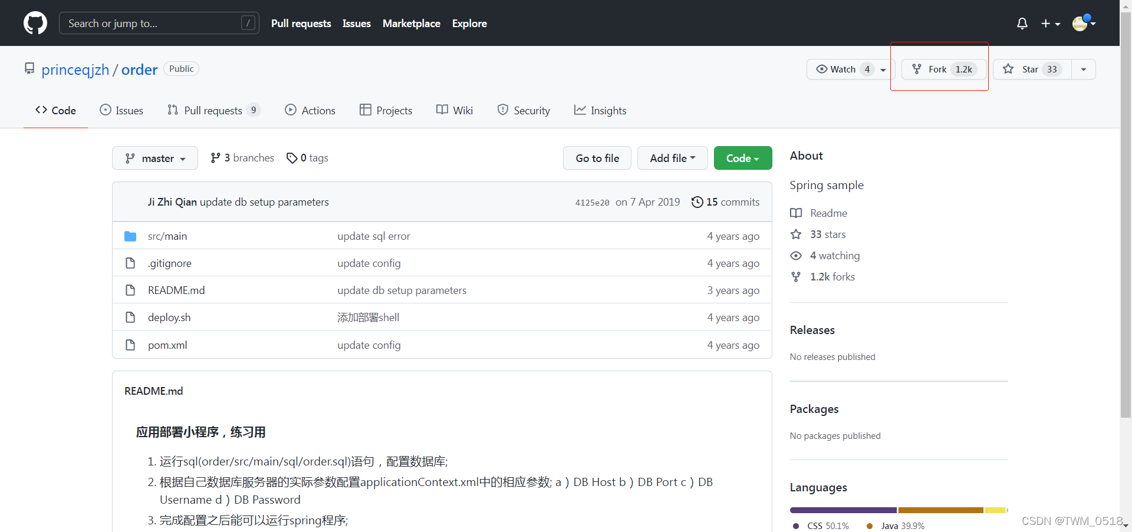Open the Pull requests tab with 9
The image size is (1132, 532).
click(x=214, y=110)
